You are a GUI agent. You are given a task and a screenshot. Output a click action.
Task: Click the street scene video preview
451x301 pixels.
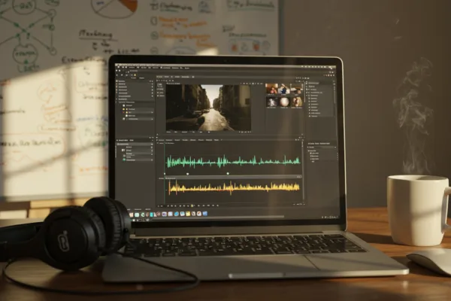pos(208,108)
